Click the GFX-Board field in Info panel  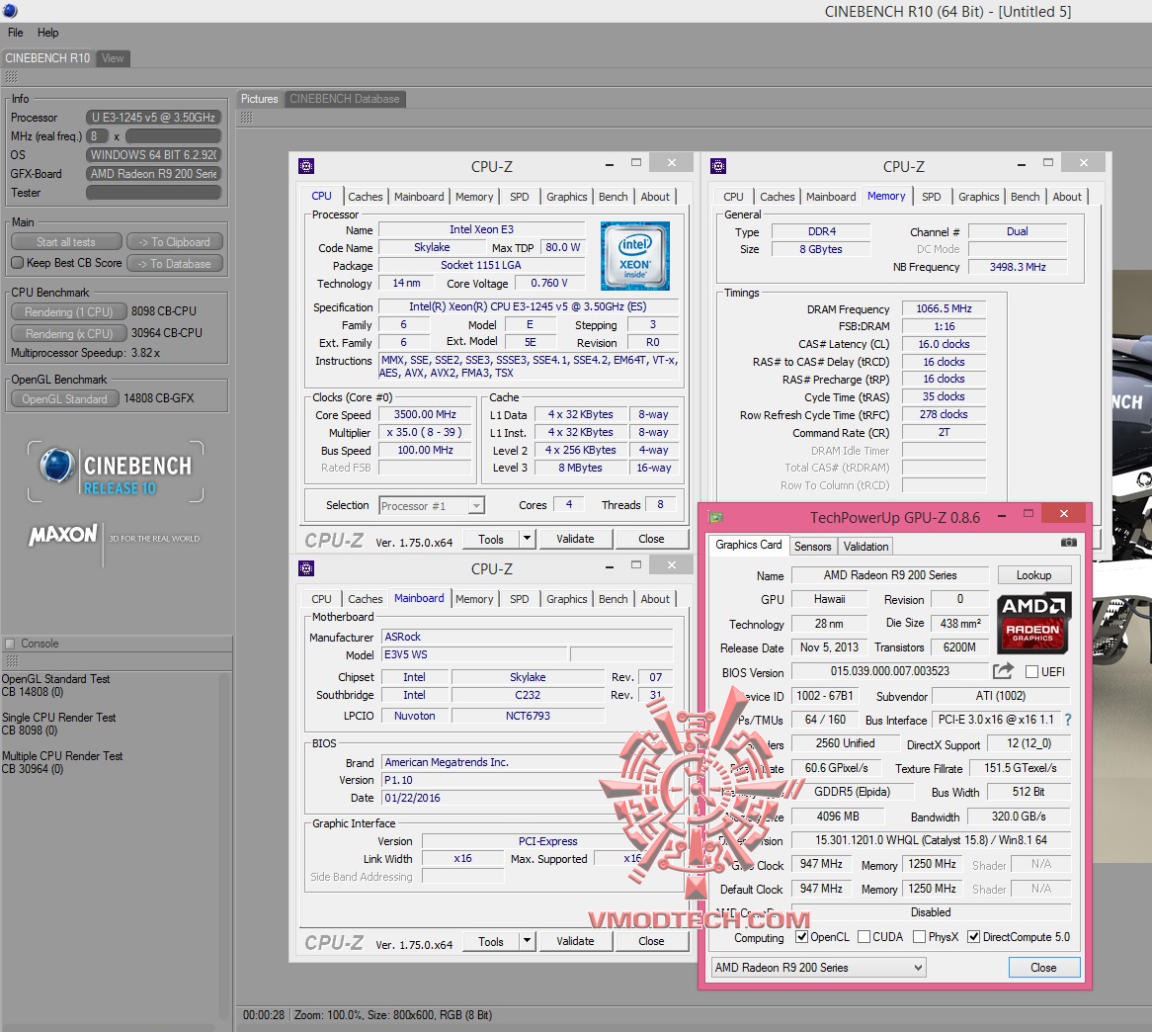coord(153,173)
